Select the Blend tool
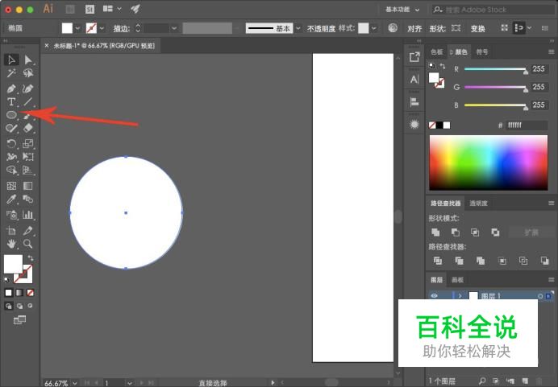This screenshot has height=387, width=558. click(27, 200)
